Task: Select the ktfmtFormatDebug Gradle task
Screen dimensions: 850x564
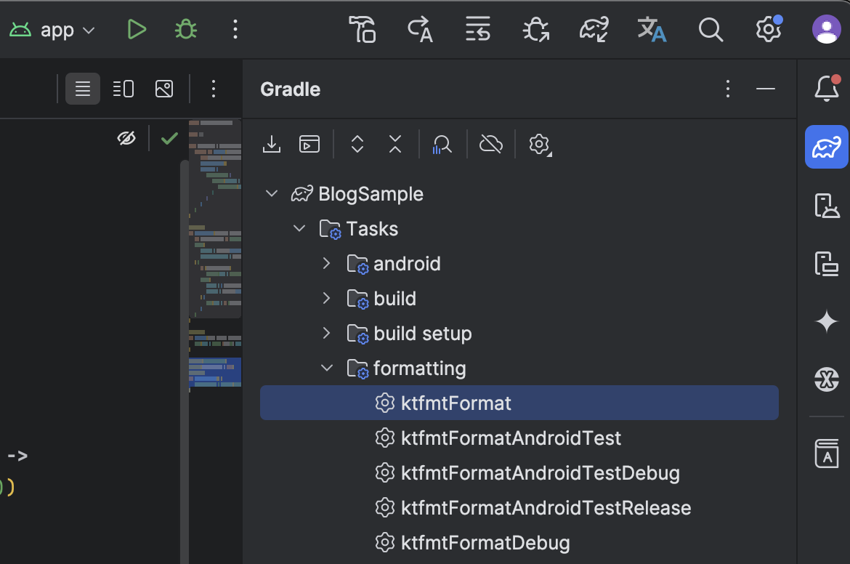Action: [482, 542]
